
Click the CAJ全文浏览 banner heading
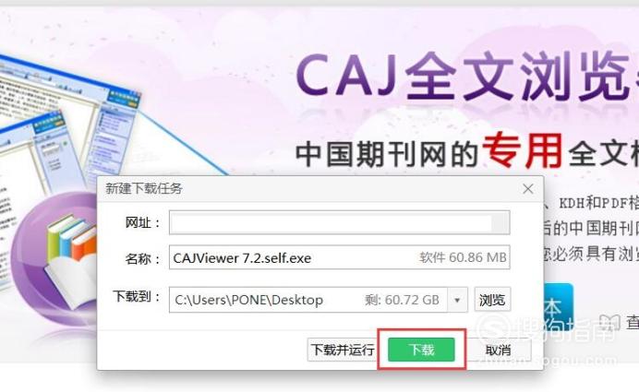466,77
